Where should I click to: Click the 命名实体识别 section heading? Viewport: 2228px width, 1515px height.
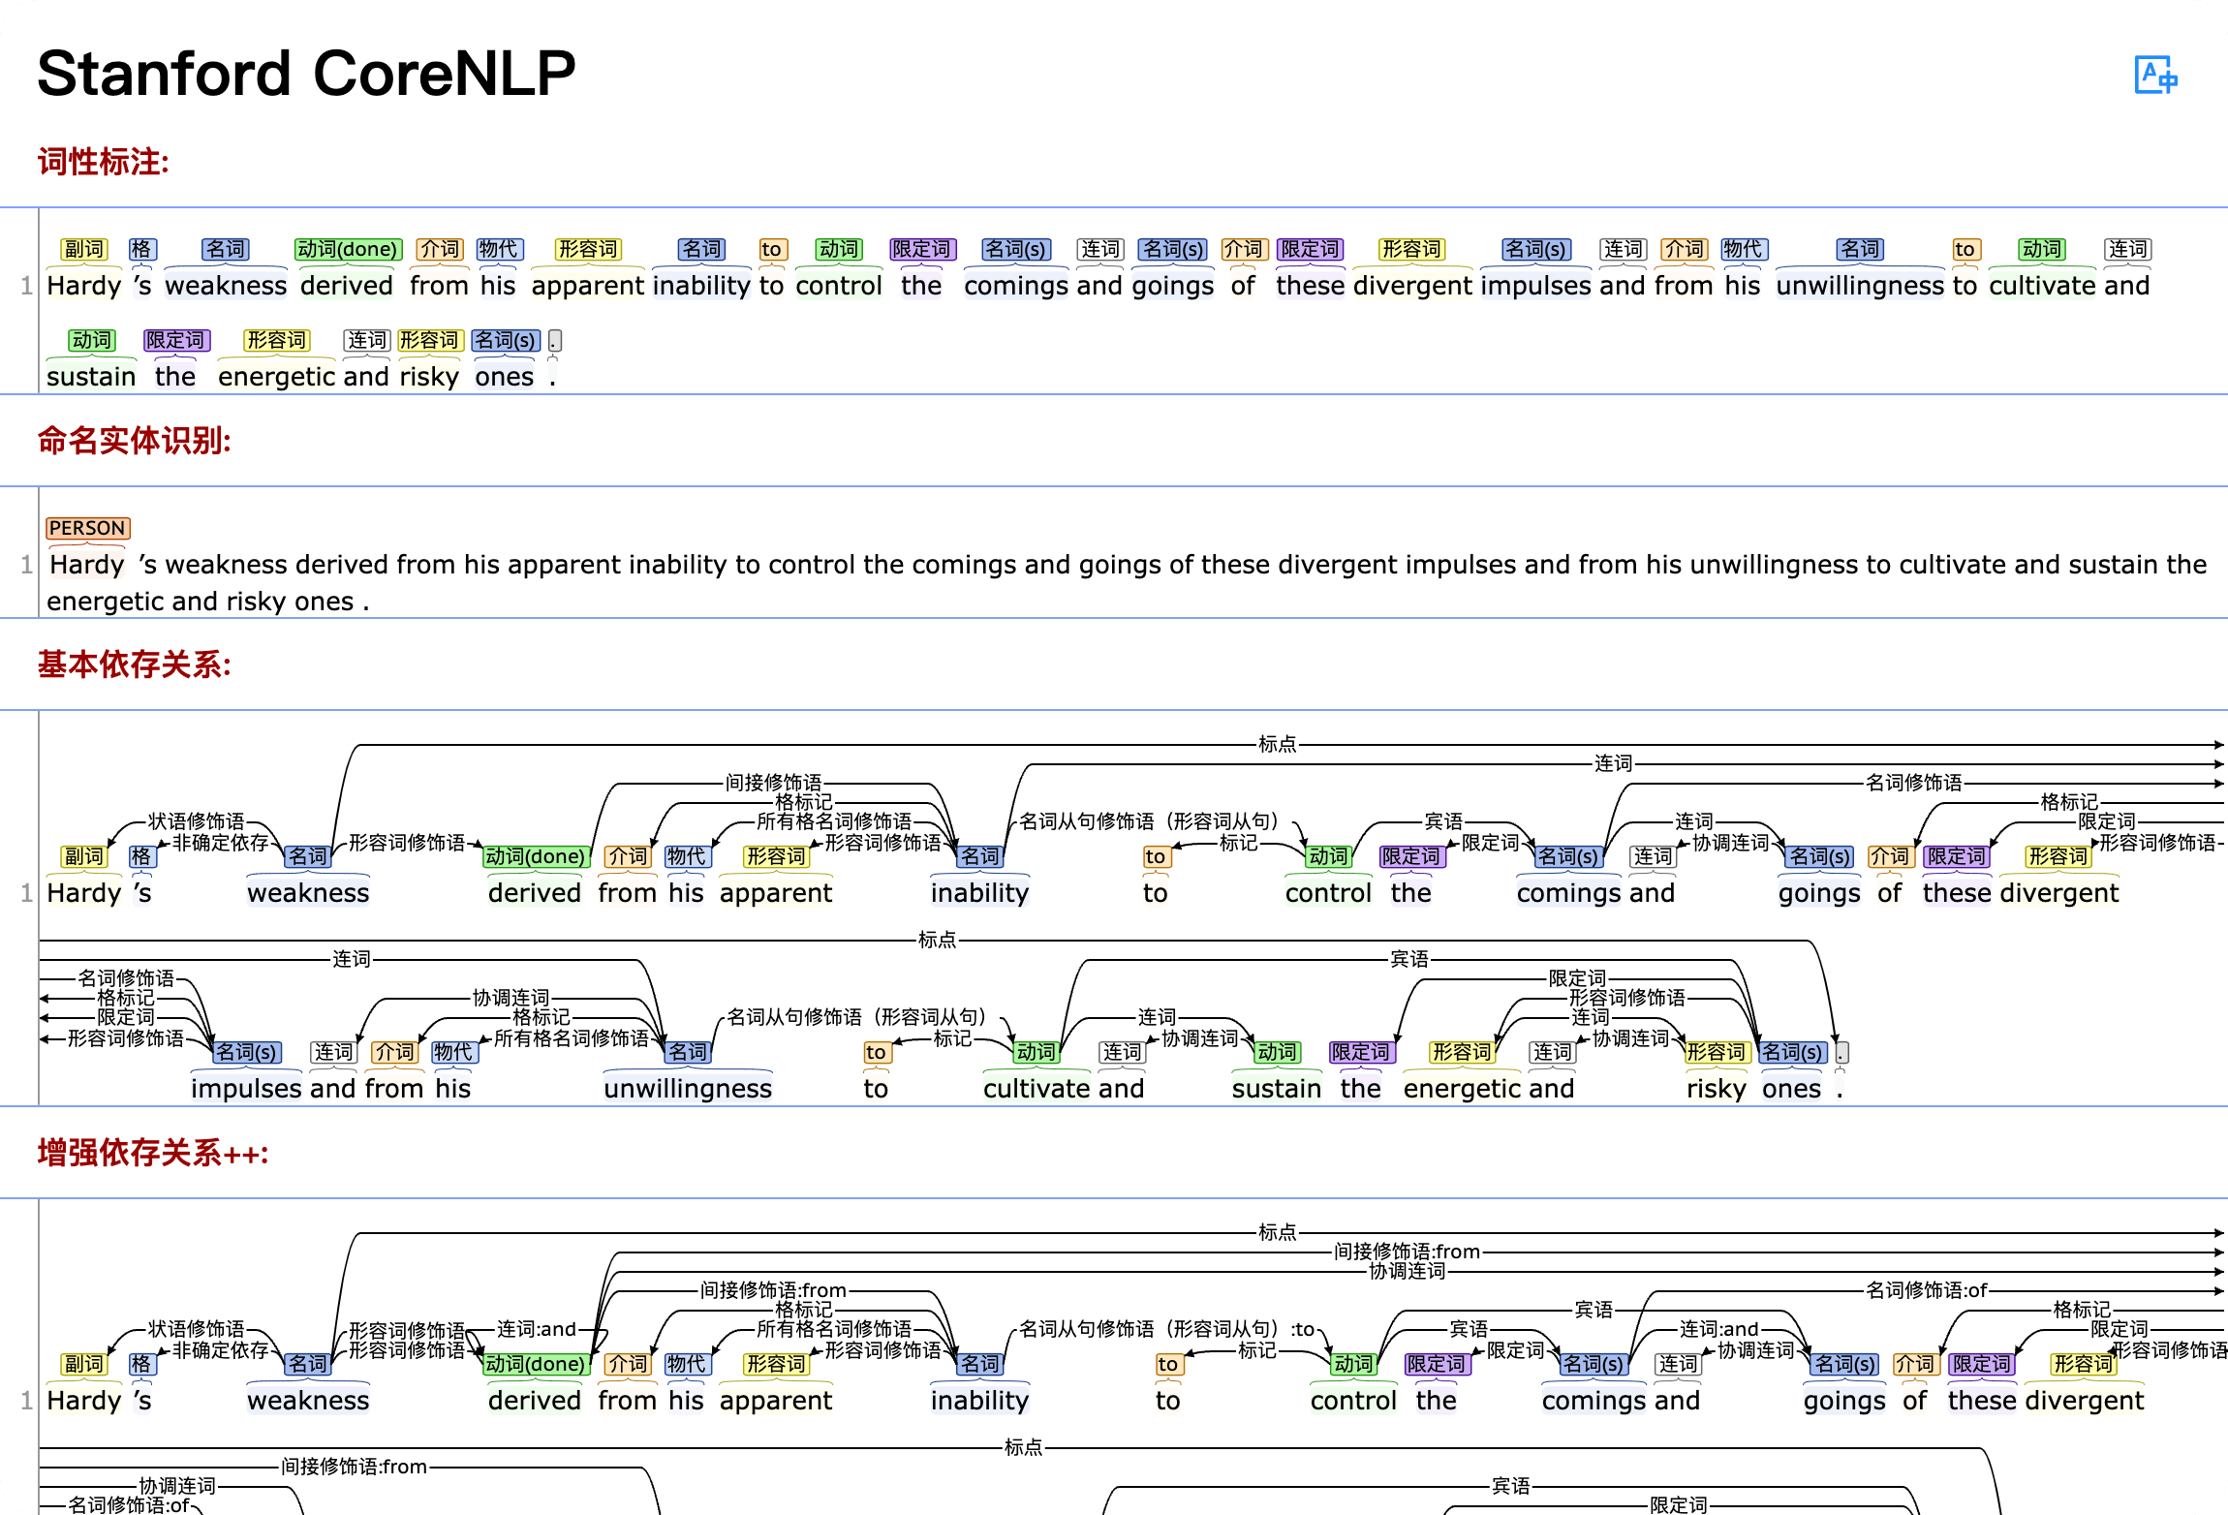tap(135, 441)
